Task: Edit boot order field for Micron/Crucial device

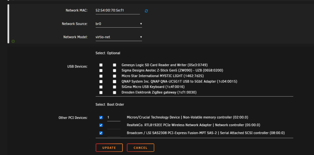Action: point(114,118)
